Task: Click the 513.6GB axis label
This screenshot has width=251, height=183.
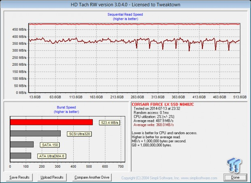Action: coord(240,97)
